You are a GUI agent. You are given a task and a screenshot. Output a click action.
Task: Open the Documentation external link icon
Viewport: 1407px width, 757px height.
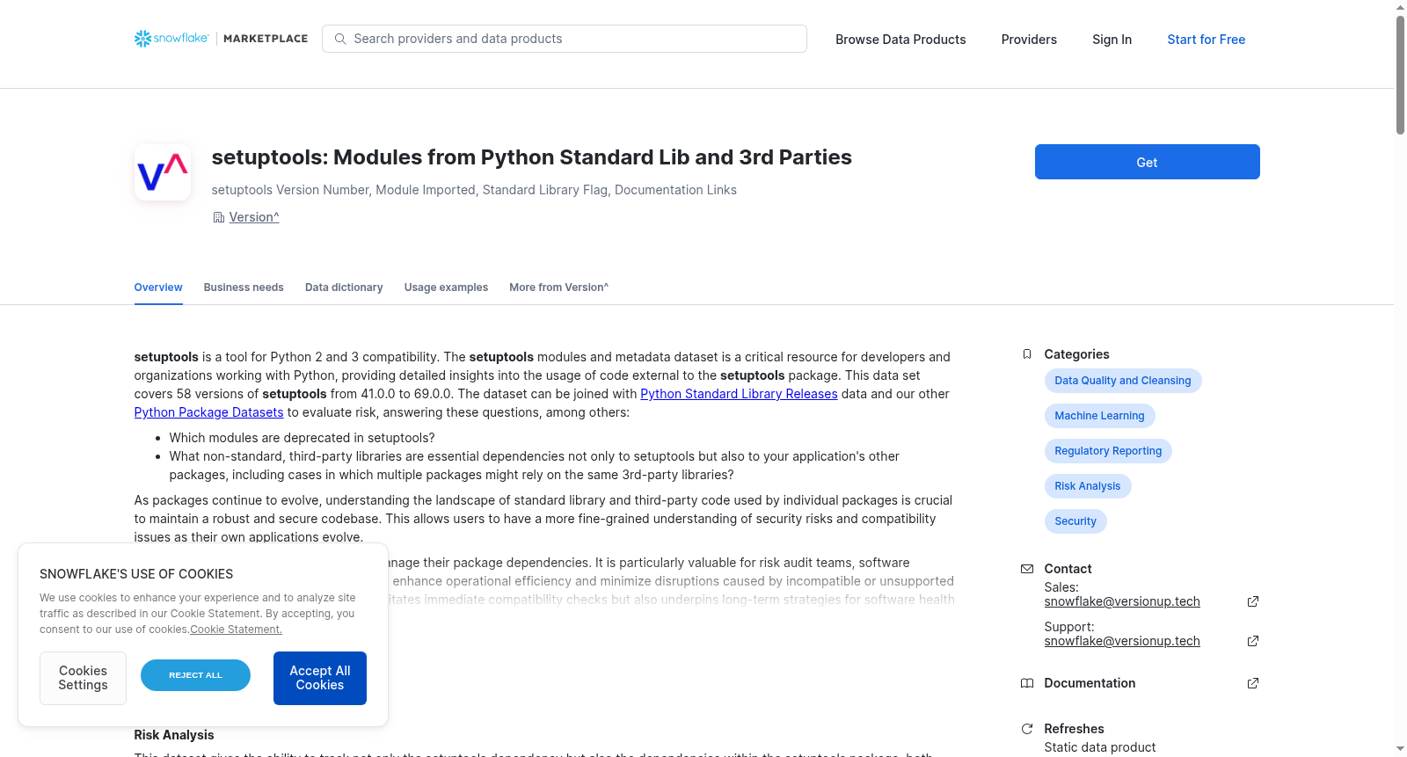point(1253,683)
